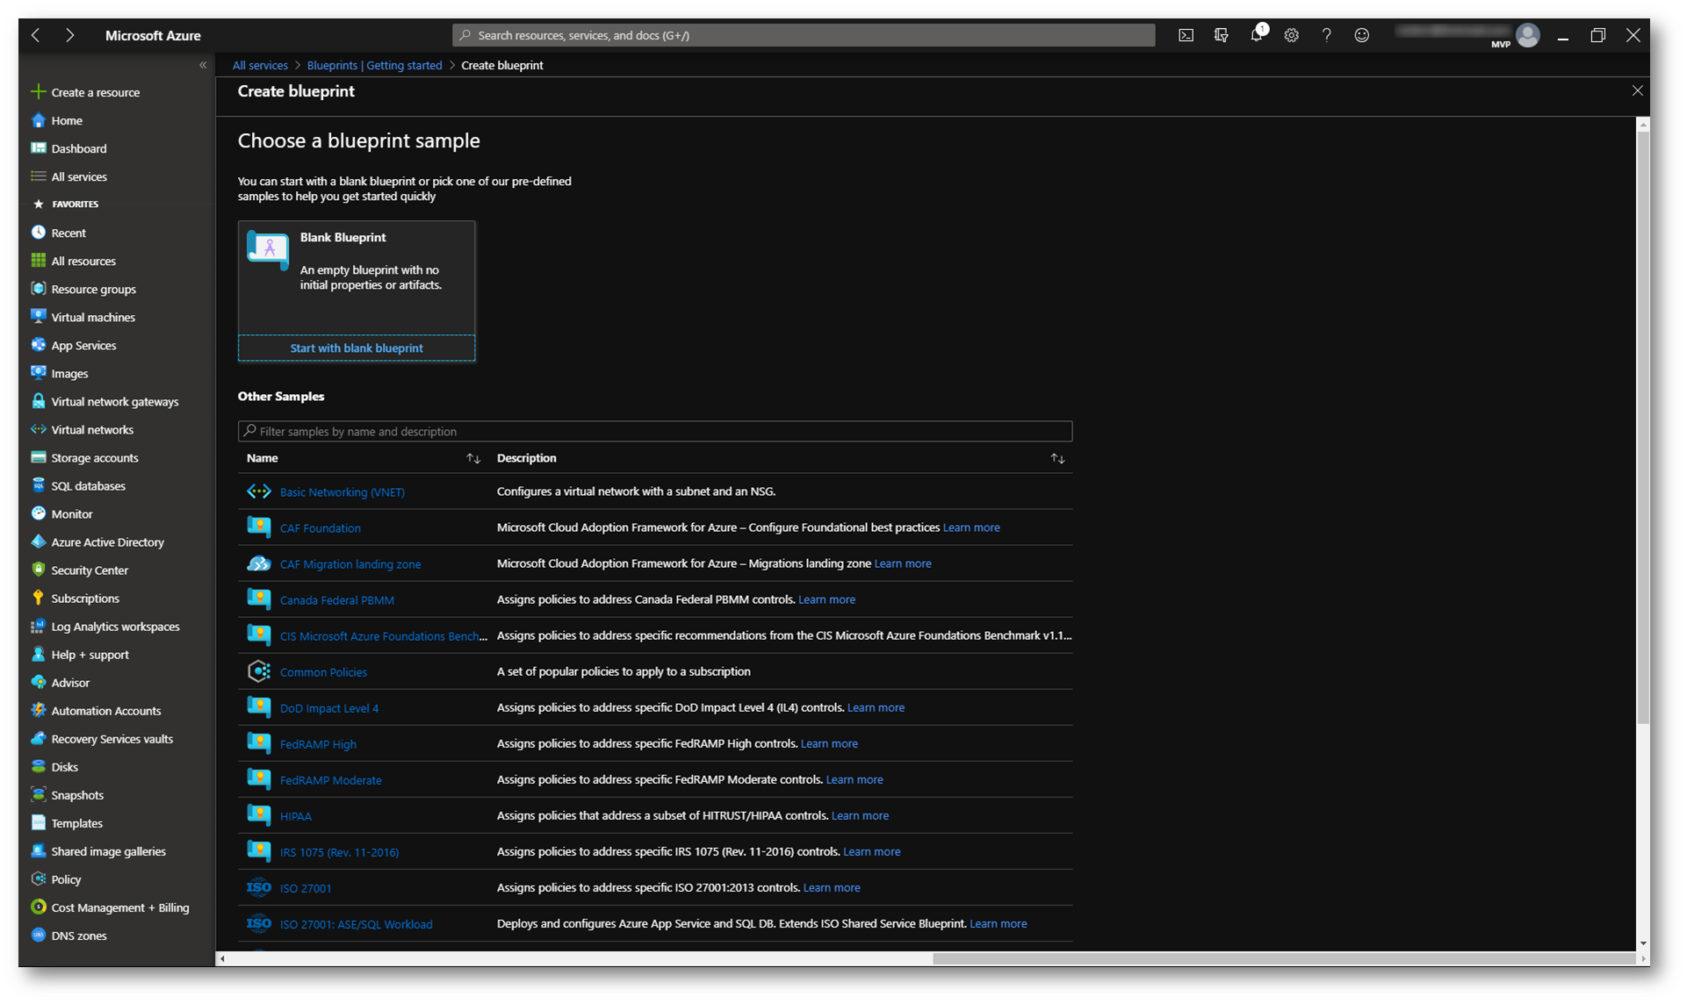Click the Virtual machines sidebar icon
The height and width of the screenshot is (1004, 1687).
[38, 317]
